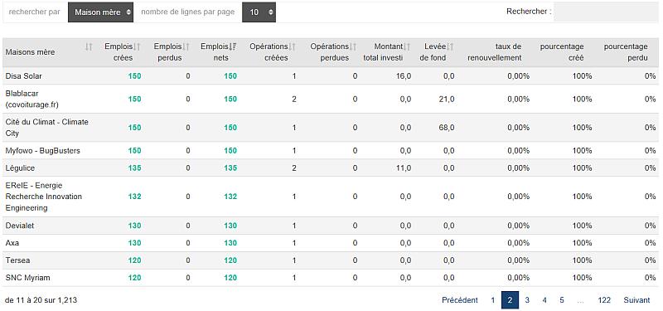Click the pagination ellipsis
The image size is (663, 311).
pos(580,300)
